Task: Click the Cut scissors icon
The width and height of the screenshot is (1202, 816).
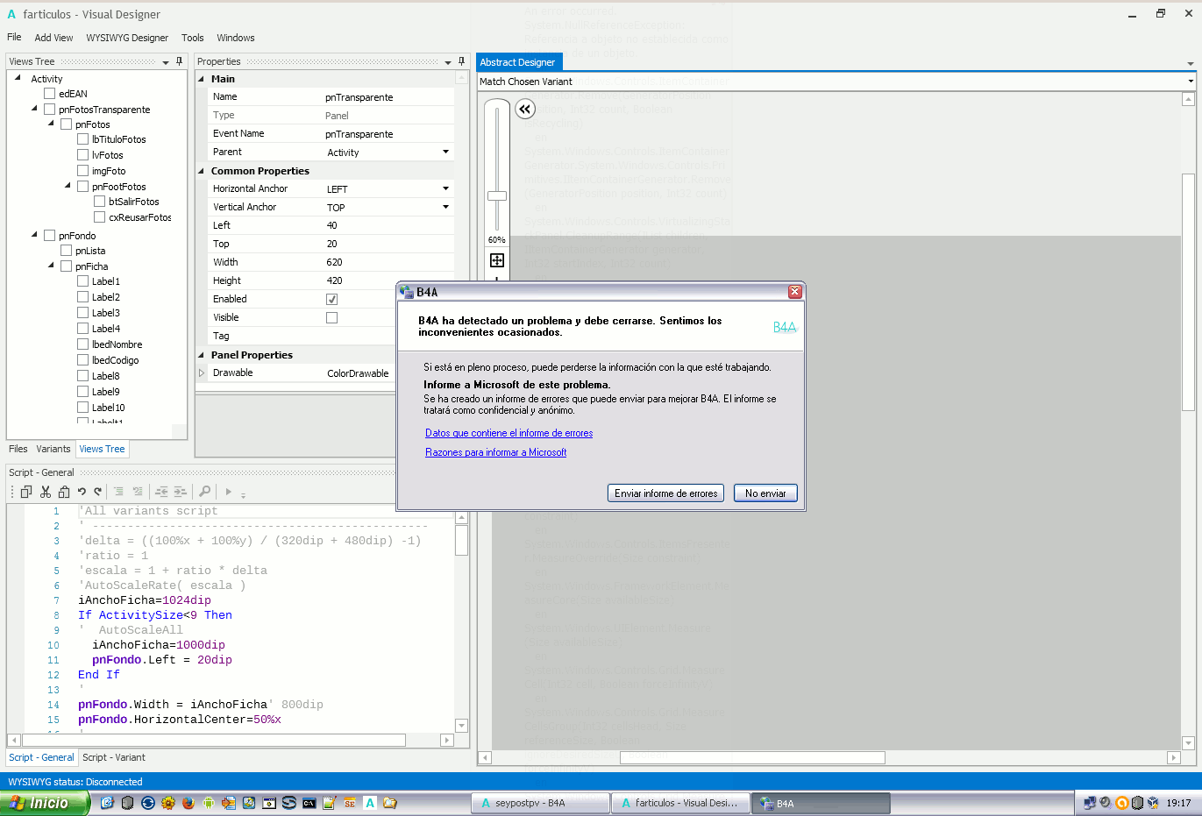Action: point(46,492)
